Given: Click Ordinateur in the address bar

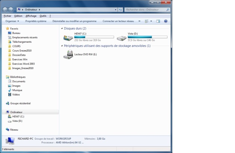Looking at the screenshot, I should pyautogui.click(x=31, y=10).
